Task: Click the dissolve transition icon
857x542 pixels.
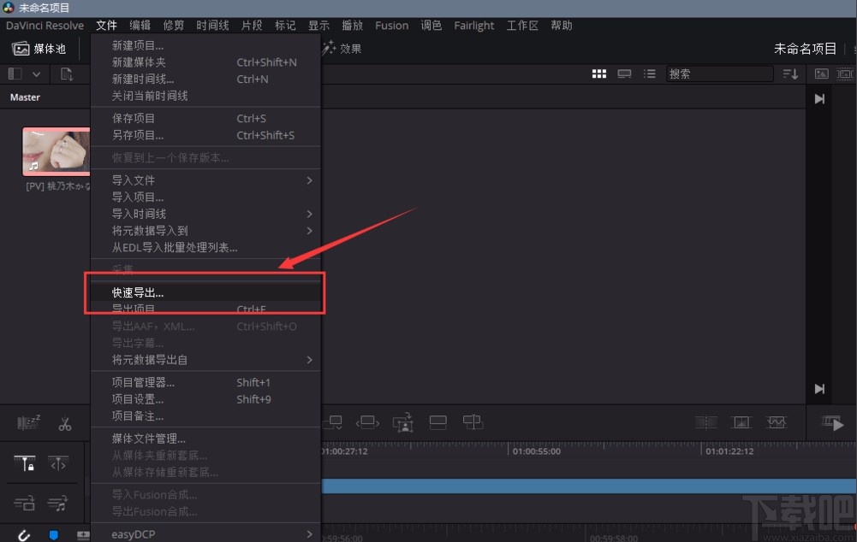Action: [741, 422]
